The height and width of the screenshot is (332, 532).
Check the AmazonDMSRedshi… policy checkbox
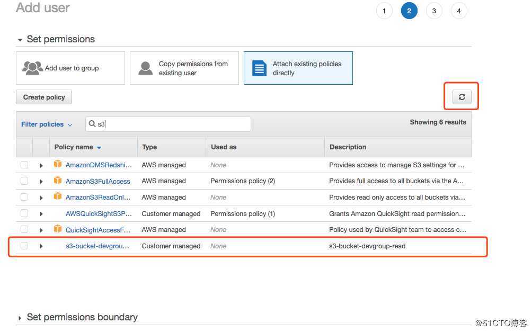click(x=24, y=165)
